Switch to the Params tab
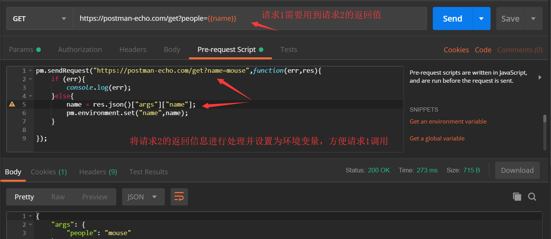551x239 pixels. tap(25, 49)
